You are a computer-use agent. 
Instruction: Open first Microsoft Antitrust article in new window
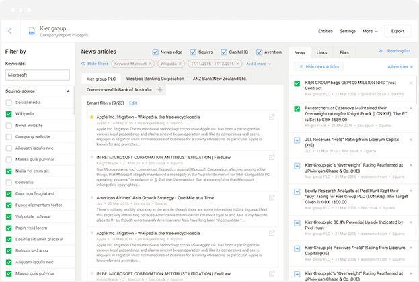[272, 157]
